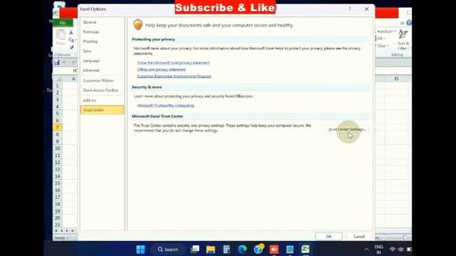Click the Select All corner of worksheet
The image size is (456, 256).
click(58, 79)
